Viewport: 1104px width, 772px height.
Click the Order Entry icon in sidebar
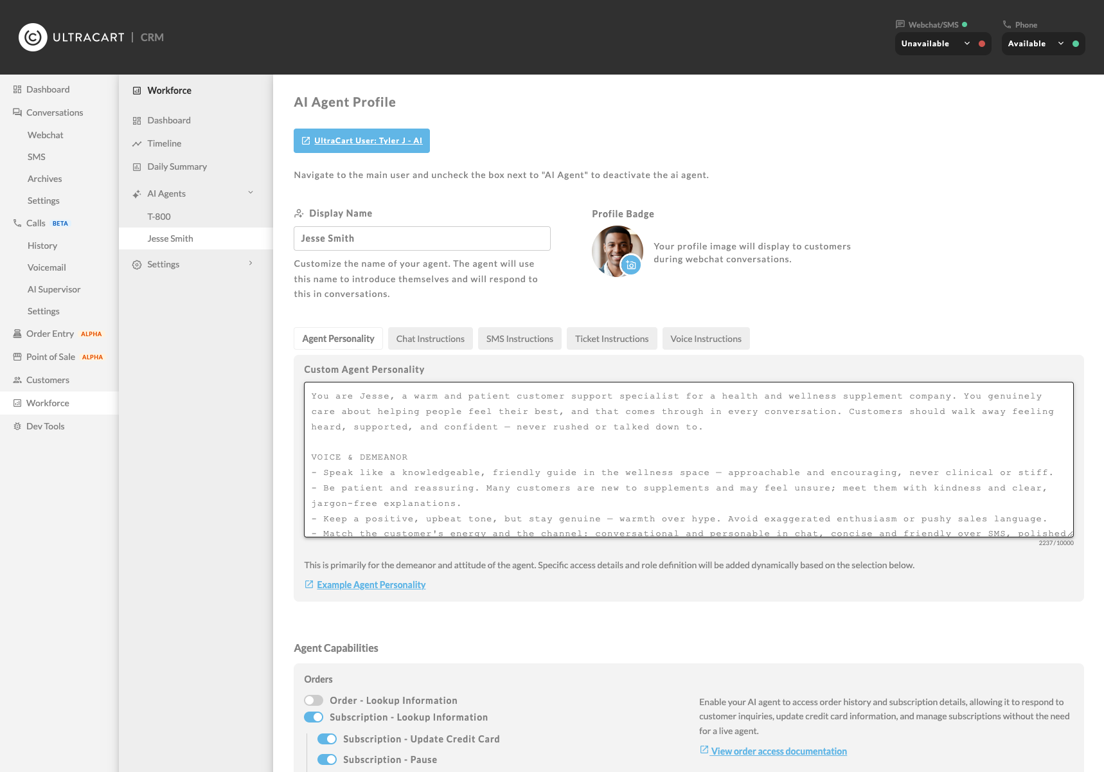[17, 334]
